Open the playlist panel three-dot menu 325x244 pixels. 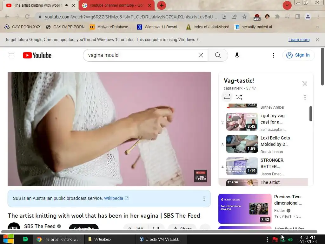coord(305,97)
